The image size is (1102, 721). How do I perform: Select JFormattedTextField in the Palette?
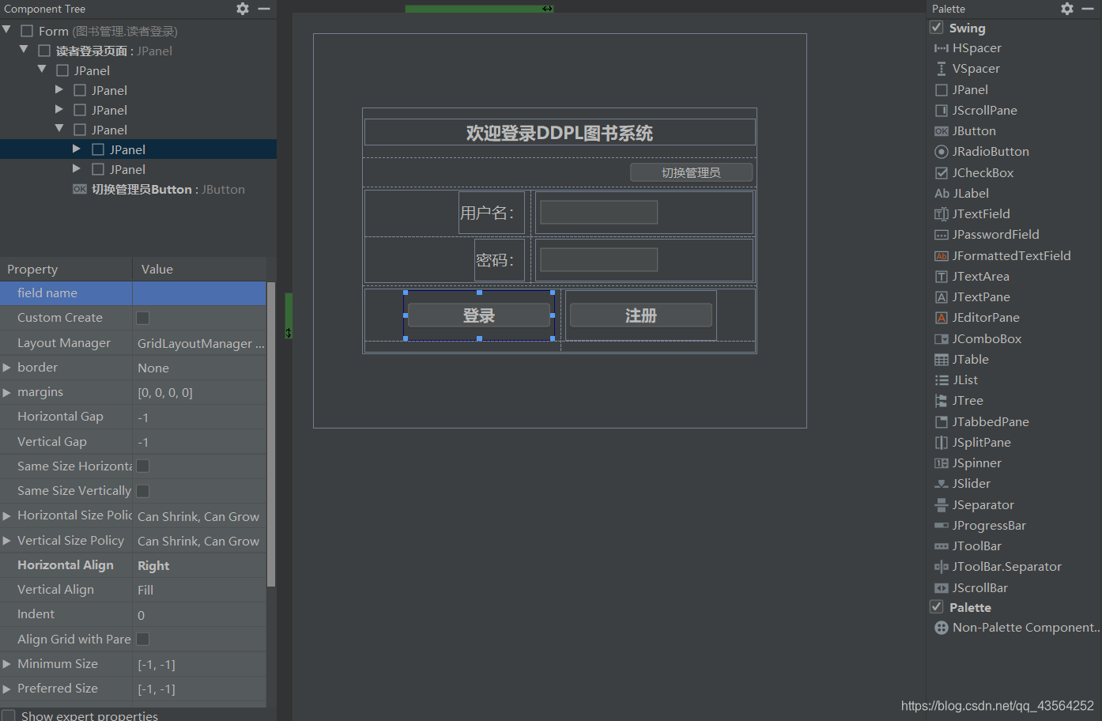[x=1002, y=256]
